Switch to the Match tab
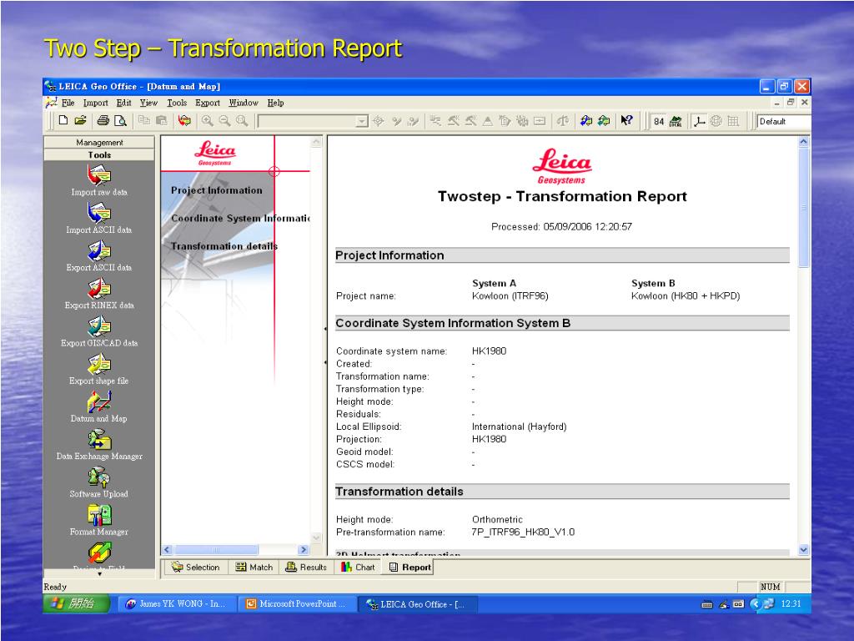This screenshot has width=854, height=641. point(254,567)
